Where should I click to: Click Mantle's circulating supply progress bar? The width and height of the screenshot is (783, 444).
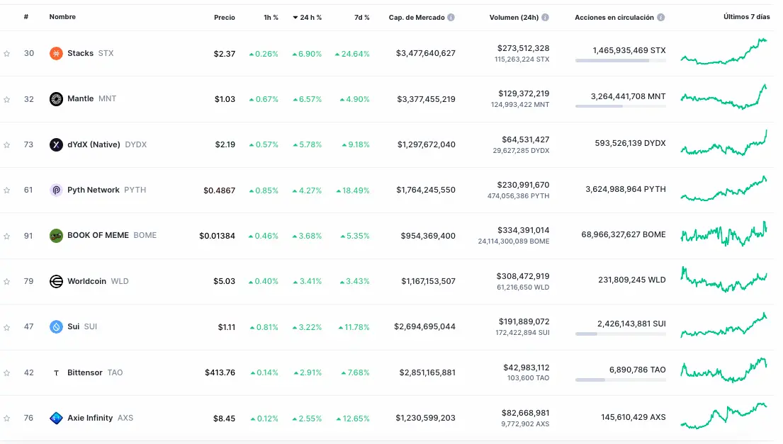tap(621, 107)
